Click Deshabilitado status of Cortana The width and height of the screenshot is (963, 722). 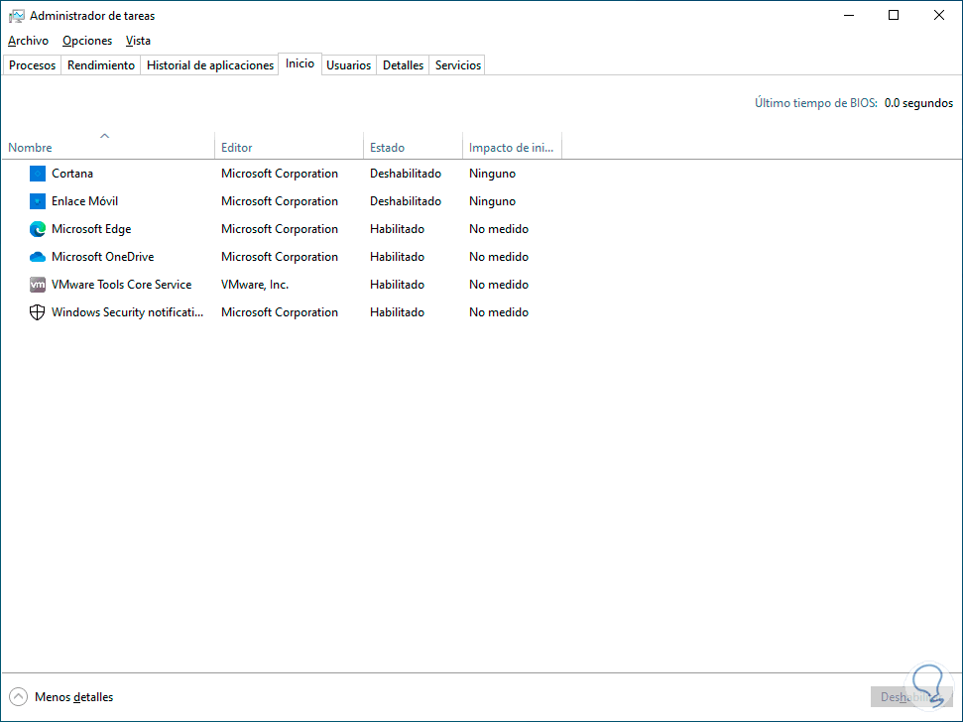(406, 174)
